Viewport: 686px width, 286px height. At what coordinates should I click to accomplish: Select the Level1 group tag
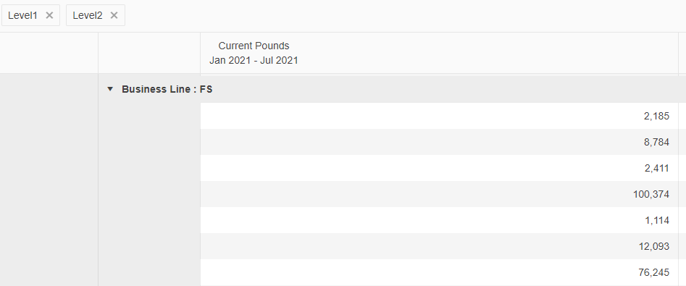point(22,15)
